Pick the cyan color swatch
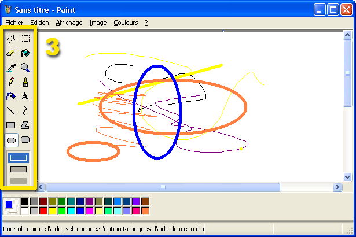Image resolution: width=356 pixels, height=237 pixels. pyautogui.click(x=71, y=210)
